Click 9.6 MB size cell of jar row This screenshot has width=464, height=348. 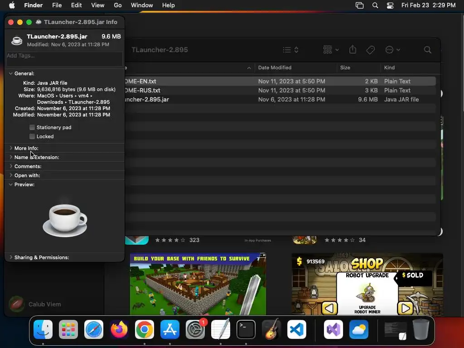pyautogui.click(x=367, y=99)
